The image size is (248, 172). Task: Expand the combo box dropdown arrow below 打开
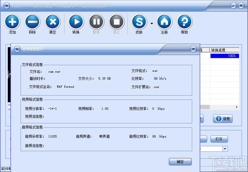click(x=225, y=149)
